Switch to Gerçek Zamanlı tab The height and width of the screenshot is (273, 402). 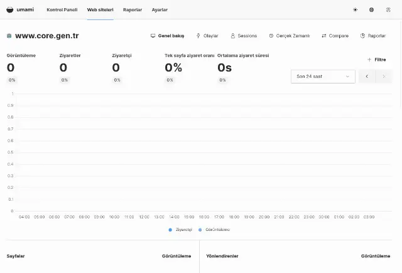pos(290,36)
